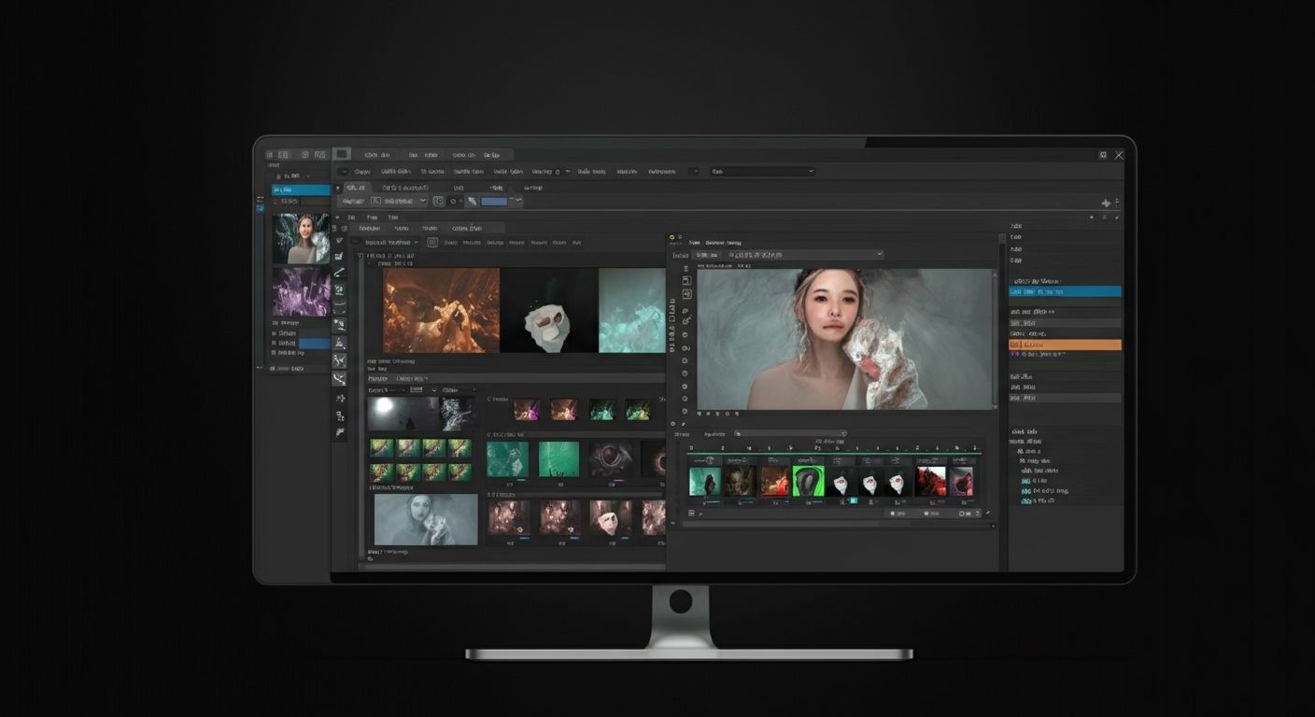Switch to the Develop tab in the browser panel
The image size is (1315, 717).
coord(372,228)
